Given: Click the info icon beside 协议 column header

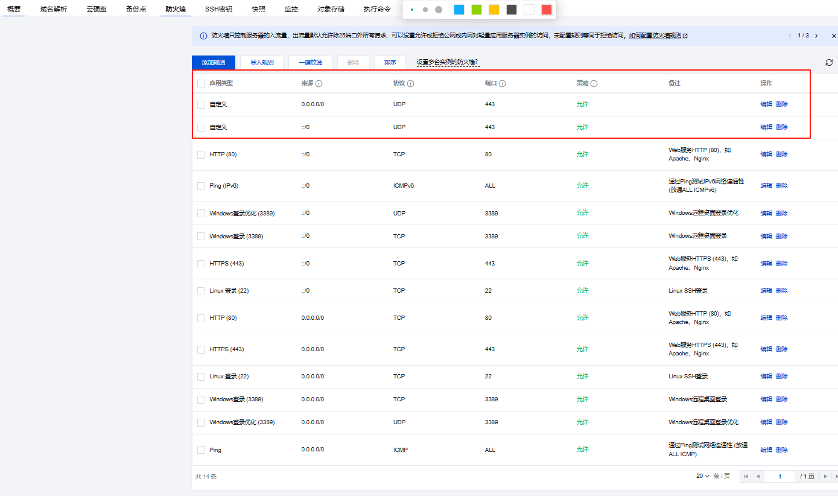Looking at the screenshot, I should pos(411,83).
